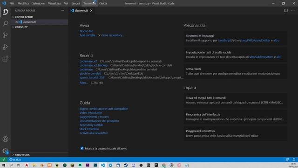Open the Search view in activity bar
The image size is (298, 168).
[x=5, y=24]
